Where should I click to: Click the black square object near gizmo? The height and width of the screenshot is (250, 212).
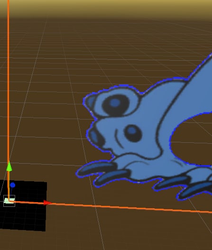[23, 206]
